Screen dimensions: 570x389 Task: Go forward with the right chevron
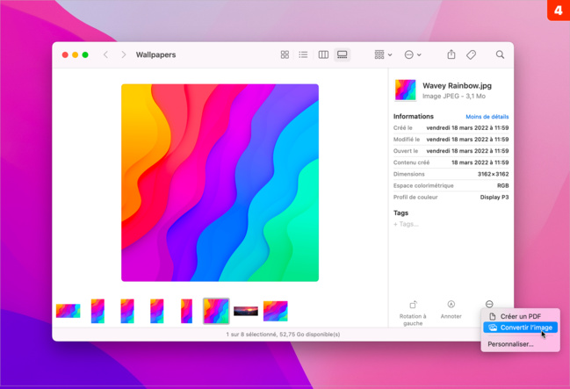pos(124,54)
